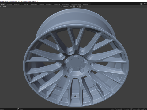147x110 pixels.
Task: Open the pivot point dropdown
Action: (71, 7)
